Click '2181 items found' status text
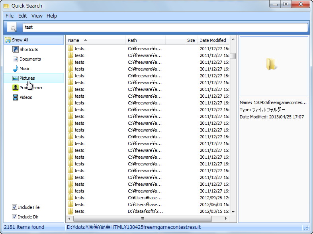 (x=24, y=227)
